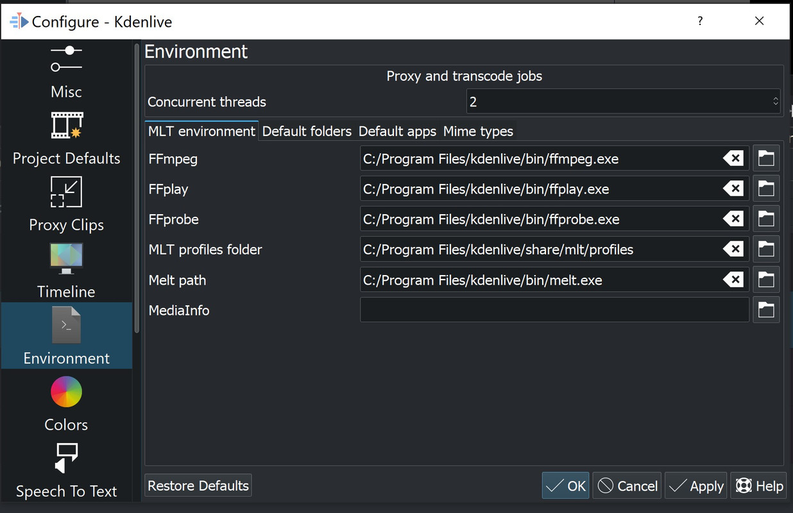The height and width of the screenshot is (513, 793).
Task: Switch to the Mime types tab
Action: pos(478,131)
